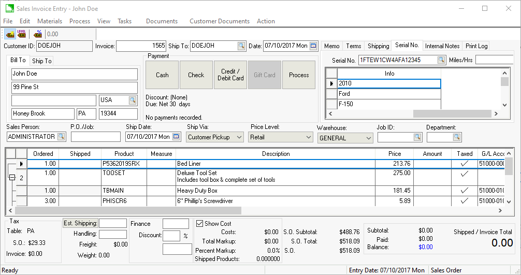The height and width of the screenshot is (275, 521).
Task: Open the Price Level dropdown
Action: pyautogui.click(x=309, y=137)
